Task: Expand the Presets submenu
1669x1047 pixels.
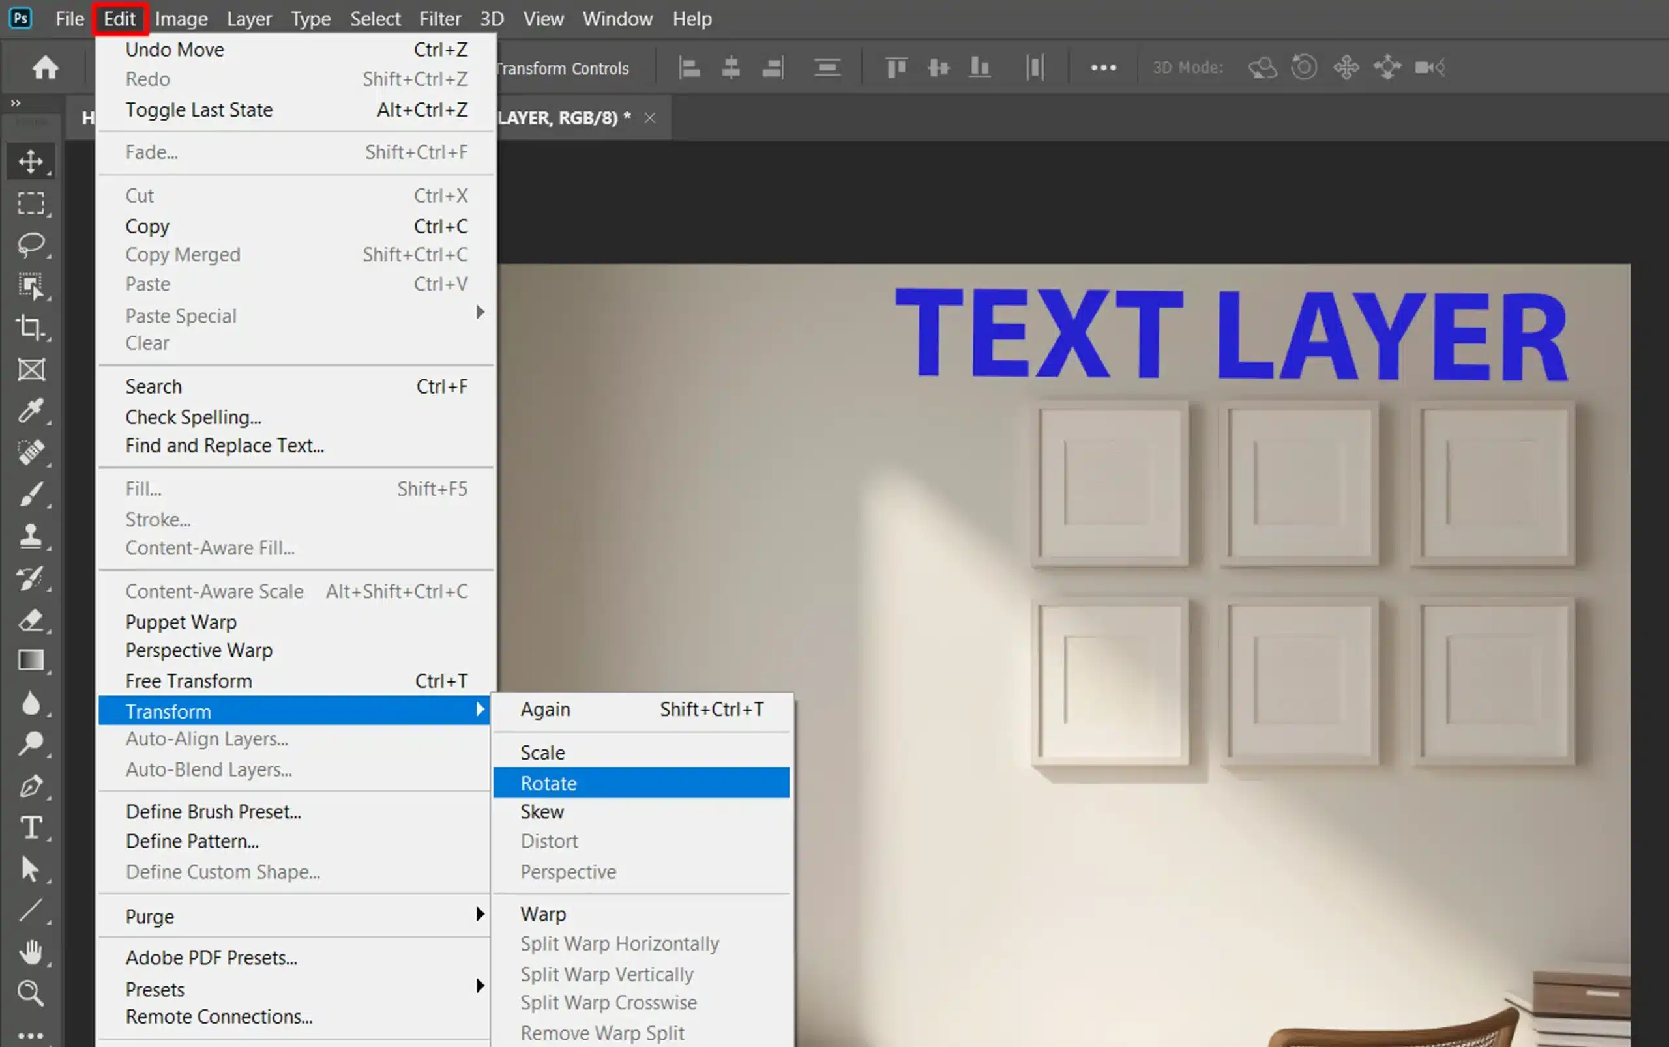Action: (295, 989)
